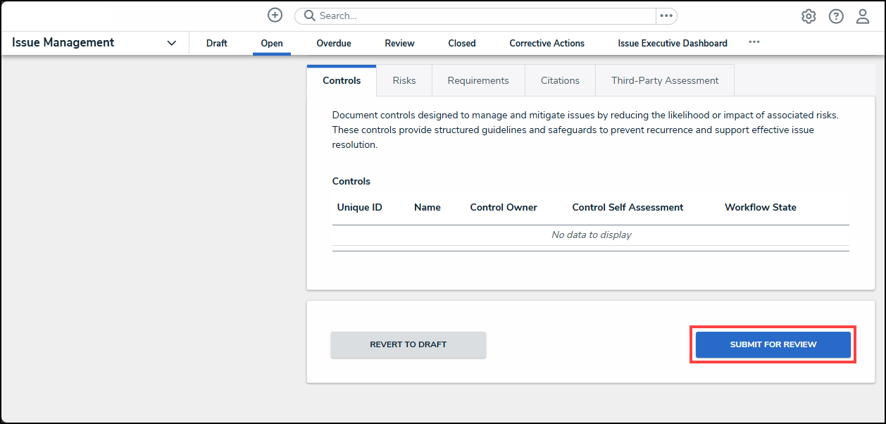Show more navigation tabs ellipsis

point(754,42)
